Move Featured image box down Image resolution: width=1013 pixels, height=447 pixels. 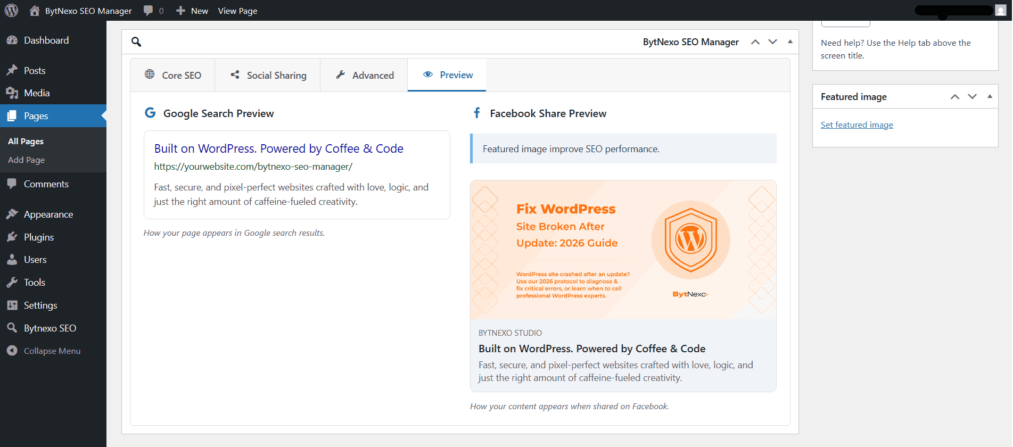(x=972, y=97)
